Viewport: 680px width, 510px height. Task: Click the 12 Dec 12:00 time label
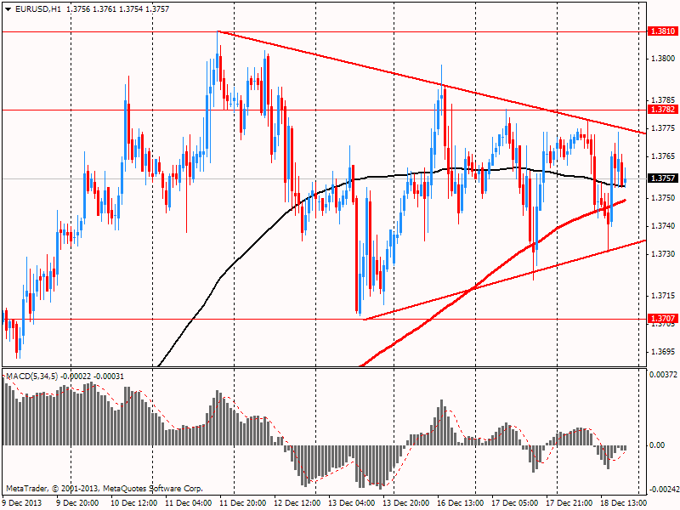point(297,503)
